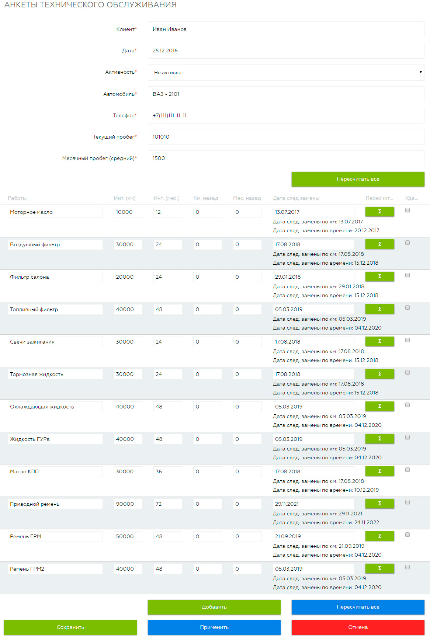This screenshot has width=430, height=637.
Task: Click the Добавить button
Action: coord(214,607)
